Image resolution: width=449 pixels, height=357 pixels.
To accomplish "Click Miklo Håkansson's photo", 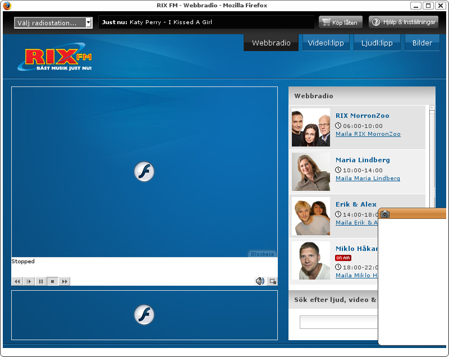I will coord(311,260).
